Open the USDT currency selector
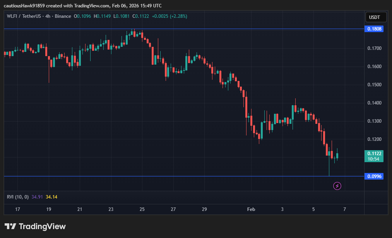 [x=374, y=17]
